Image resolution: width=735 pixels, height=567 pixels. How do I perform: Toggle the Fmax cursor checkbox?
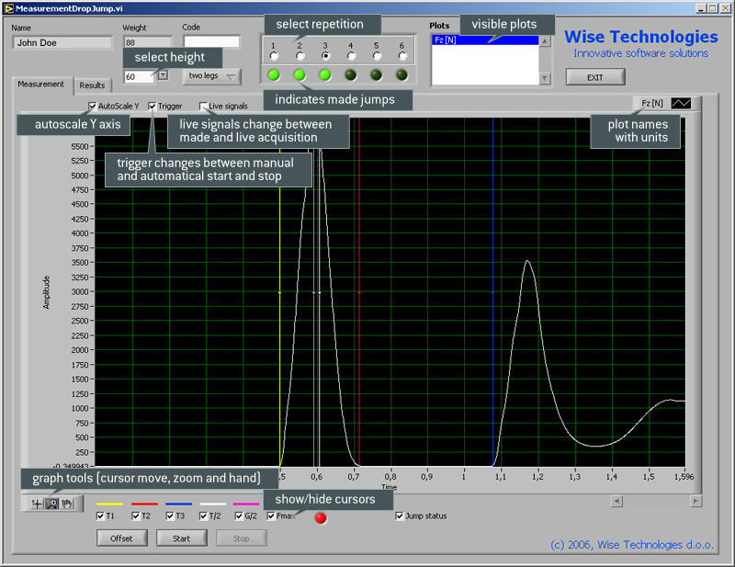(x=271, y=516)
